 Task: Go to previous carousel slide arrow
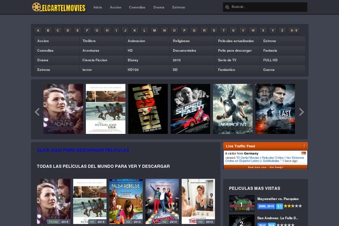click(x=37, y=112)
